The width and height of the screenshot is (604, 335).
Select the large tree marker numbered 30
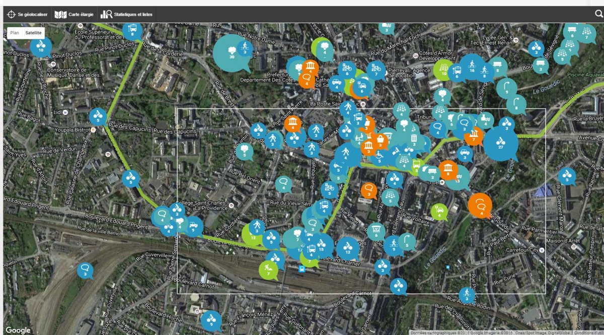(x=232, y=52)
